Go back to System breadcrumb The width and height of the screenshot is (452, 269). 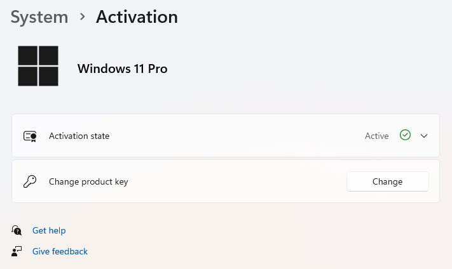[x=39, y=17]
